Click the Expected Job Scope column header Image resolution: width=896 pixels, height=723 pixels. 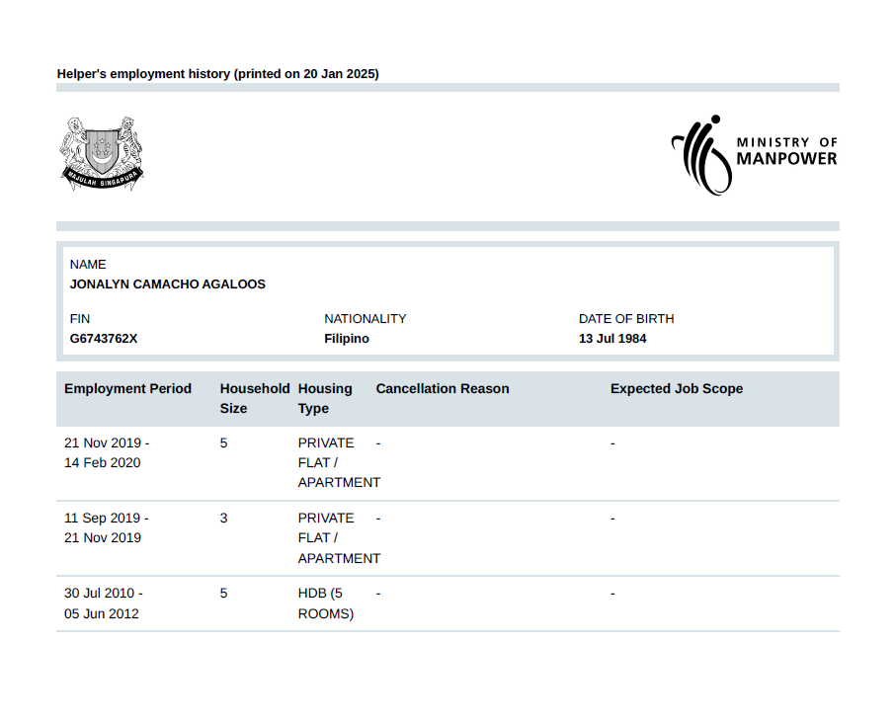coord(677,389)
